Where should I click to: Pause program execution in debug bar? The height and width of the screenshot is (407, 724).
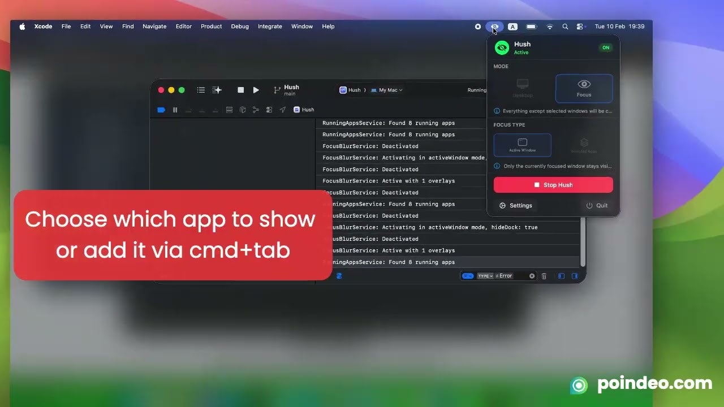pyautogui.click(x=175, y=110)
